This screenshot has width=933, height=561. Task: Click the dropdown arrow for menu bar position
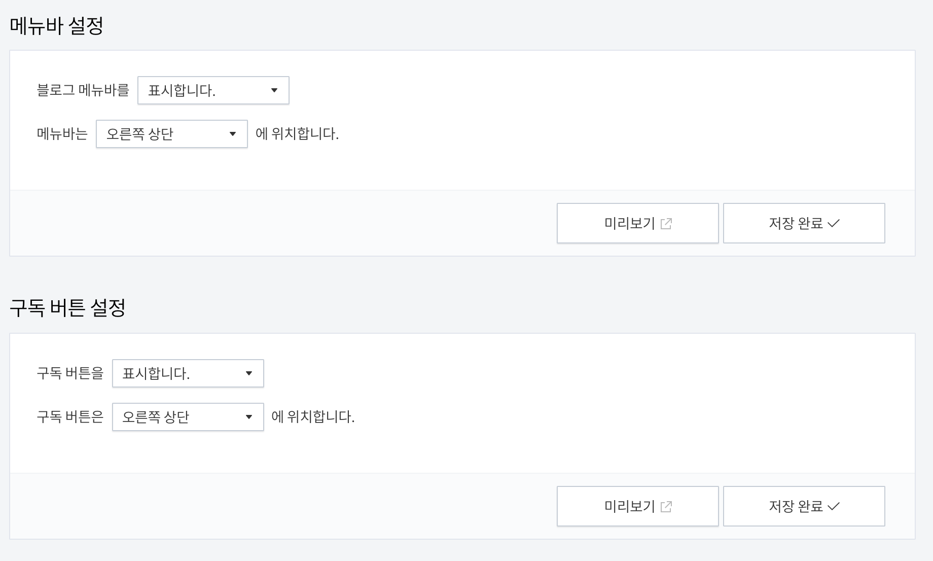pos(233,134)
